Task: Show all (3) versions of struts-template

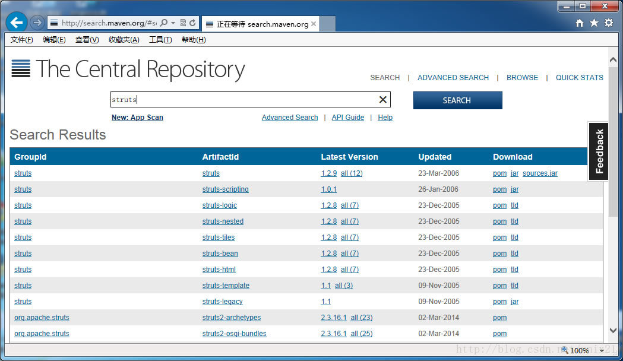Action: click(x=344, y=286)
